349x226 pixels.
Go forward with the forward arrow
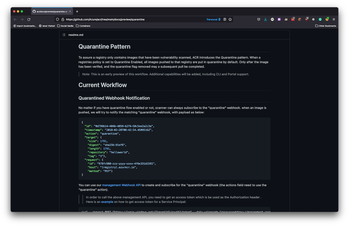(x=22, y=19)
